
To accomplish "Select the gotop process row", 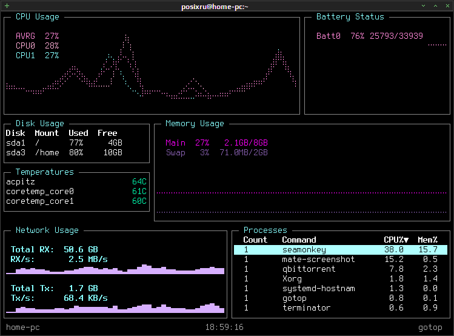I will 341,298.
